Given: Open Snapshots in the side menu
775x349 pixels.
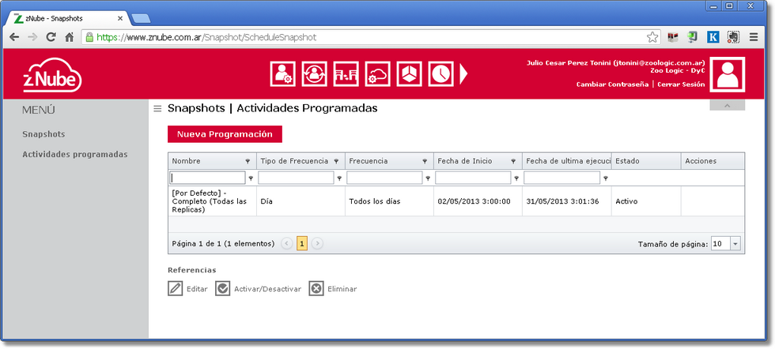Looking at the screenshot, I should point(43,134).
